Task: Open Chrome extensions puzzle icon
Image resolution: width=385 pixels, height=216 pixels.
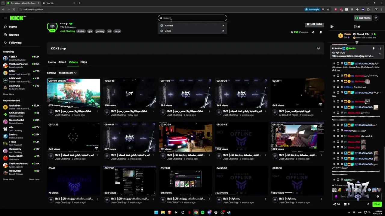Action: tap(368, 9)
